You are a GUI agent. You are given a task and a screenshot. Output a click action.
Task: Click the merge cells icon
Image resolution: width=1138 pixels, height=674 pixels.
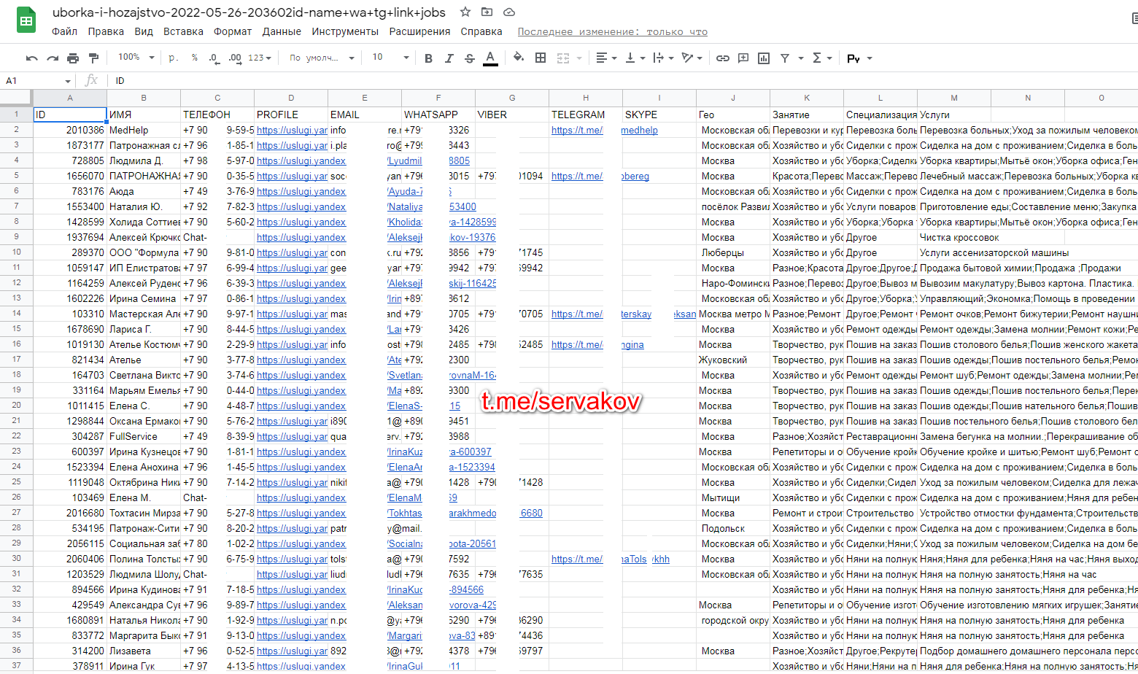click(x=562, y=58)
